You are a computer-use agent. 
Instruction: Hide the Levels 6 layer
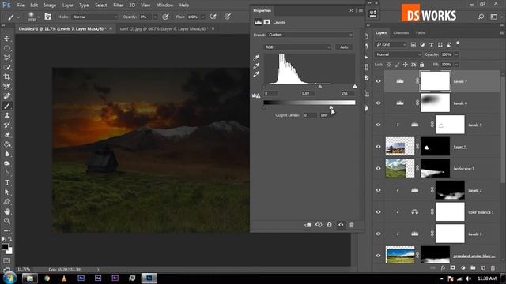point(378,103)
